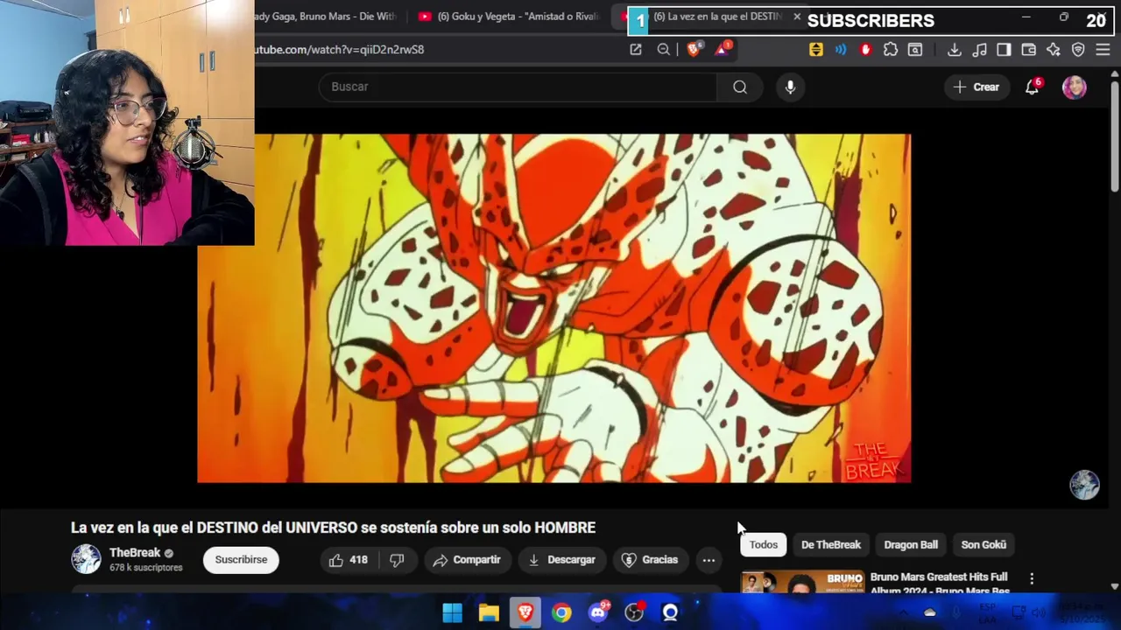Start voice search with microphone
The width and height of the screenshot is (1121, 630).
pos(790,87)
